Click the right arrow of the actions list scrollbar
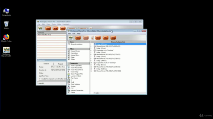Image resolution: width=213 pixels, height=119 pixels. click(145, 93)
